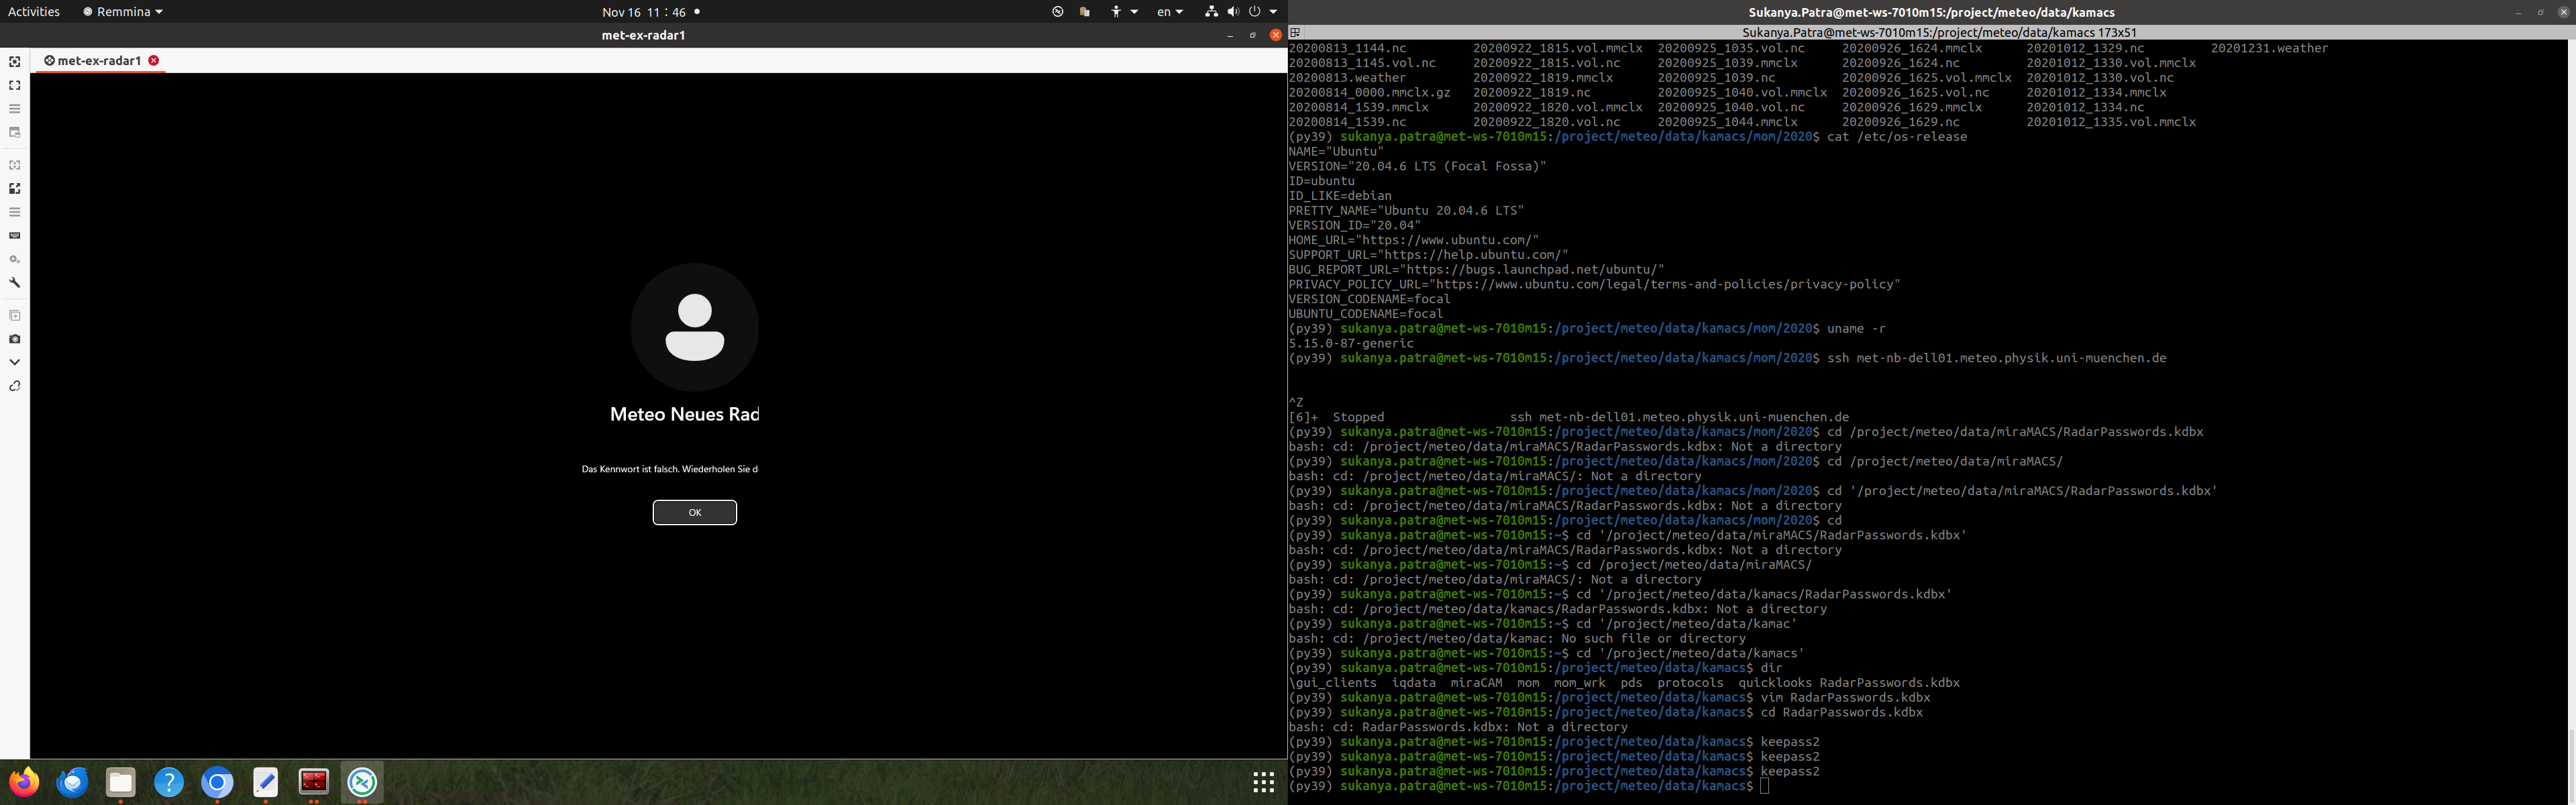The width and height of the screenshot is (2576, 805).
Task: Click disconnect icon in Remmina sidebar
Action: tap(14, 386)
